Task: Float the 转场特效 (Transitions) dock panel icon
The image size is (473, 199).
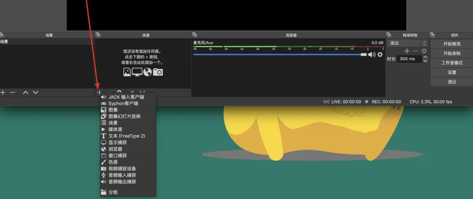Action: point(389,35)
